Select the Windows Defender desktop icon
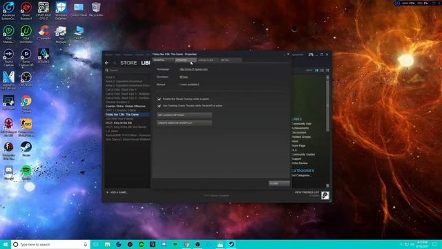The image size is (442, 249). pos(61,11)
